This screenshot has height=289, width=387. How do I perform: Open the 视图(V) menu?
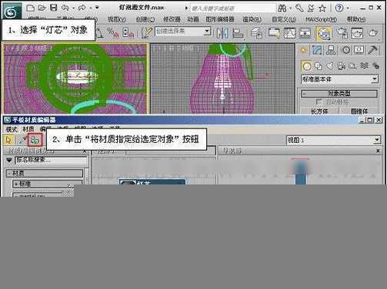(116, 19)
